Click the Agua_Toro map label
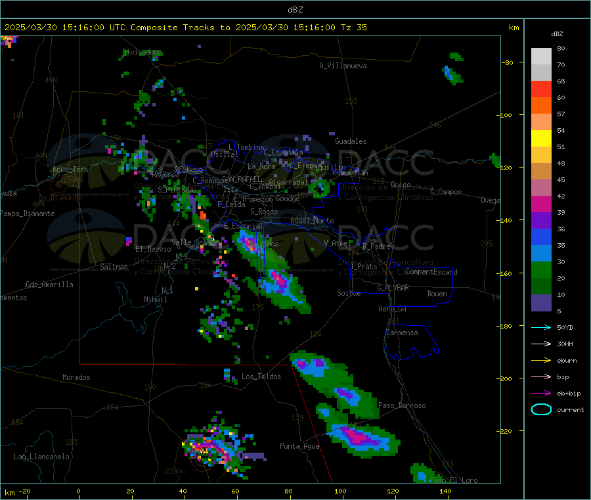The width and height of the screenshot is (591, 500). pyautogui.click(x=70, y=170)
